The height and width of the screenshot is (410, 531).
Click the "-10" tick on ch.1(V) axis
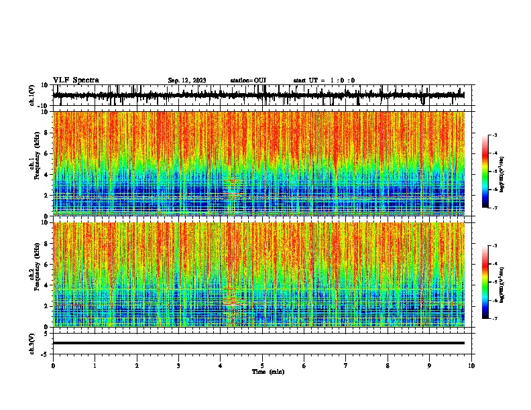coord(44,106)
